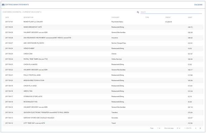Click the Checking (12345678) account heading

22,12
